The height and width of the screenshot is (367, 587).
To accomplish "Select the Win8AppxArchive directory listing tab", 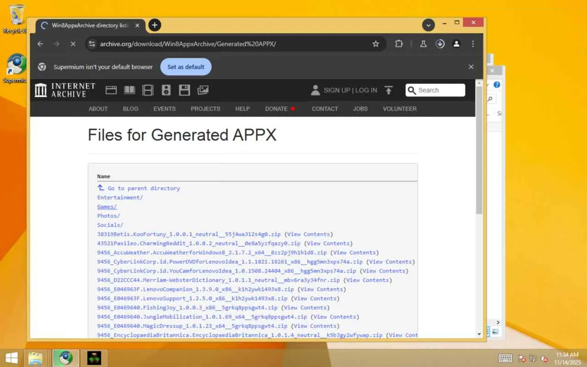I will 91,25.
